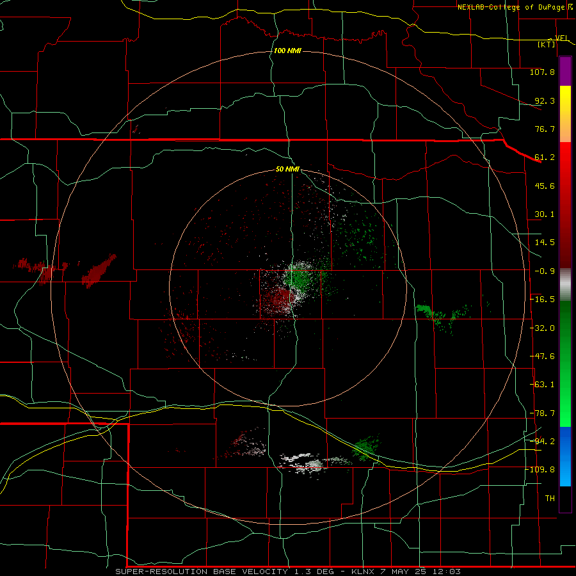Select the 61.2 scale value
This screenshot has width=576, height=576.
pos(545,157)
